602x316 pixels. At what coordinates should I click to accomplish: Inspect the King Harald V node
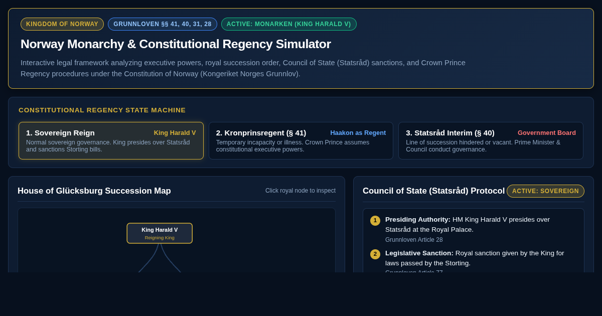pos(160,233)
